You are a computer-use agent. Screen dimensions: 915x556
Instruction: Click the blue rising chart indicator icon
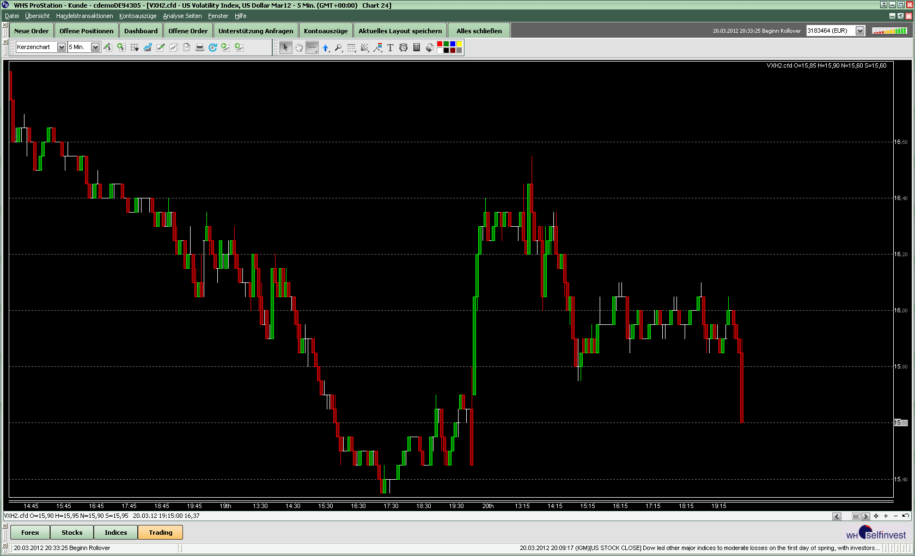click(148, 47)
